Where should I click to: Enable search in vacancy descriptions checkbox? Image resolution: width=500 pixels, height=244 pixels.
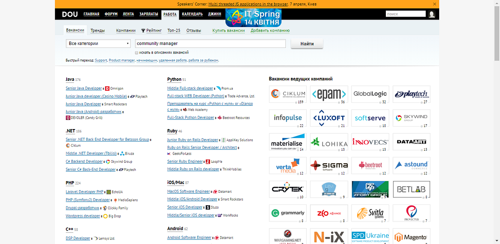[x=137, y=53]
